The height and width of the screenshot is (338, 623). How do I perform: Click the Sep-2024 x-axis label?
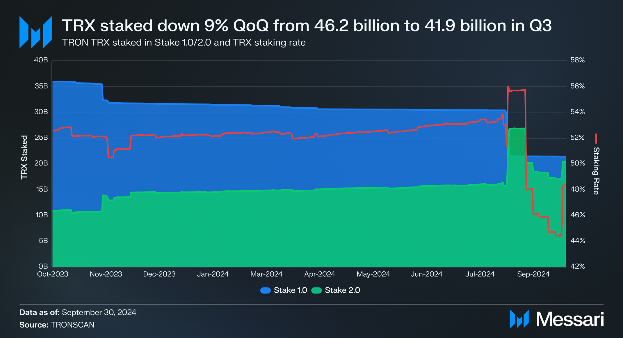[533, 274]
